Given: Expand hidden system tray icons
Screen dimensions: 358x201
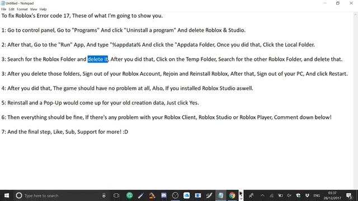Looking at the screenshot, I should pos(262,195).
